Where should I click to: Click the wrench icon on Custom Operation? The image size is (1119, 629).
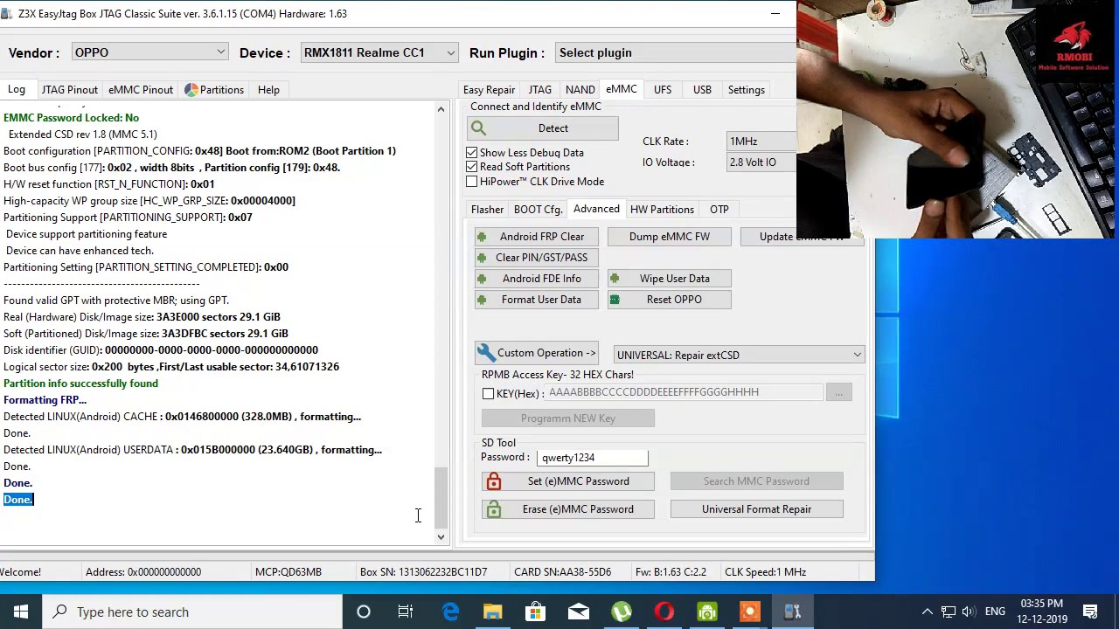[x=485, y=353]
